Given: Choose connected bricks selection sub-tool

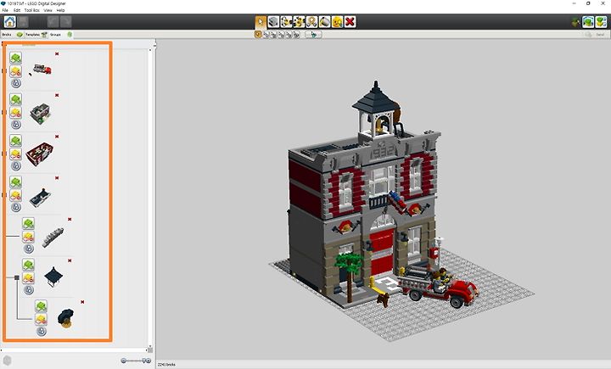Looking at the screenshot, I should (x=273, y=35).
